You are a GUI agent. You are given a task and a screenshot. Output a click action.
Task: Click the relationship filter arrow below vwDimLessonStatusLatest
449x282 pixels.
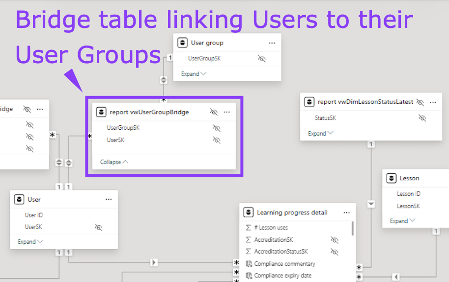[371, 204]
